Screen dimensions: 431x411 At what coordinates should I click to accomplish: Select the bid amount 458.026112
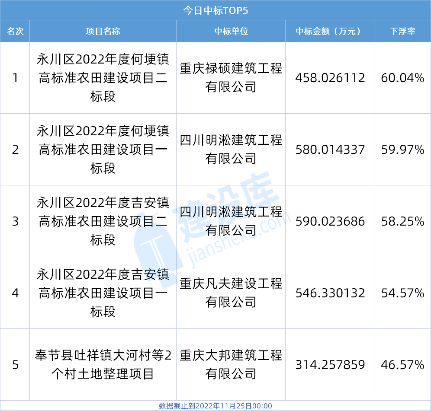click(x=330, y=78)
